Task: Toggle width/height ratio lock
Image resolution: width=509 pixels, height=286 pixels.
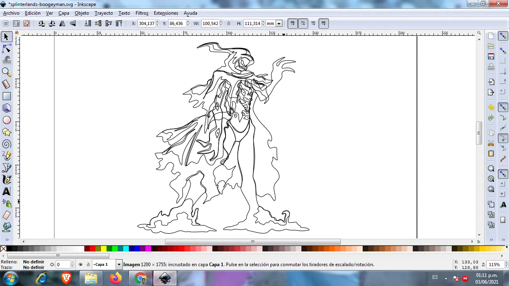Action: (229, 23)
